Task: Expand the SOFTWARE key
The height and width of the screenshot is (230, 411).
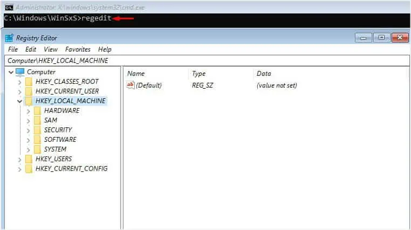Action: tap(28, 140)
